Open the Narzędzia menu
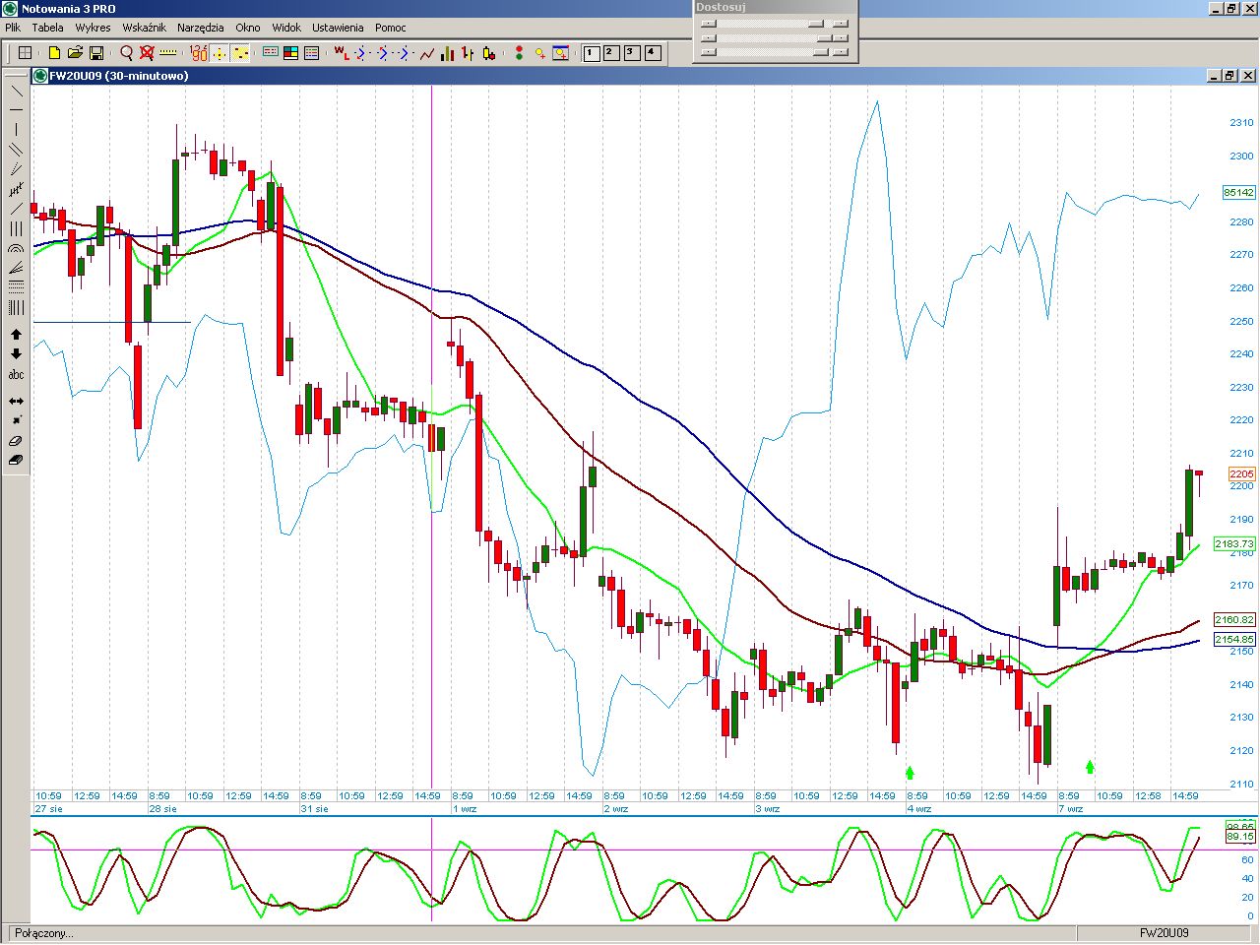This screenshot has height=945, width=1260. 201,28
